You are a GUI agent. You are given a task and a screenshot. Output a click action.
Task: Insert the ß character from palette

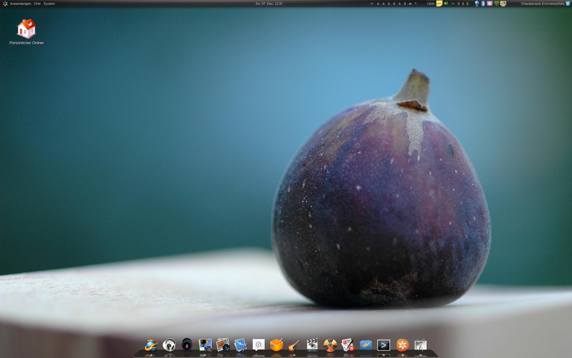pos(458,4)
